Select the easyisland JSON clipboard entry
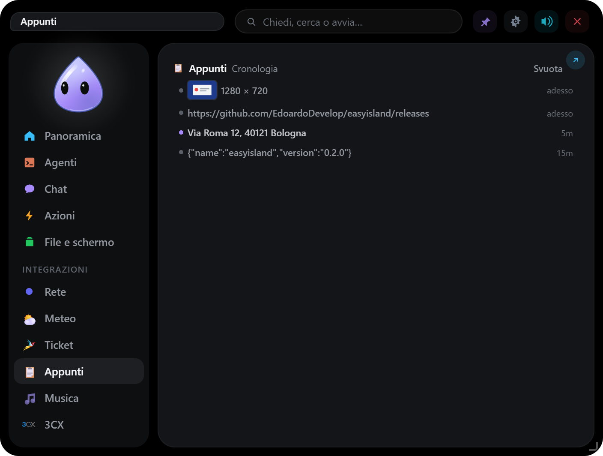Viewport: 603px width, 456px height. [269, 153]
